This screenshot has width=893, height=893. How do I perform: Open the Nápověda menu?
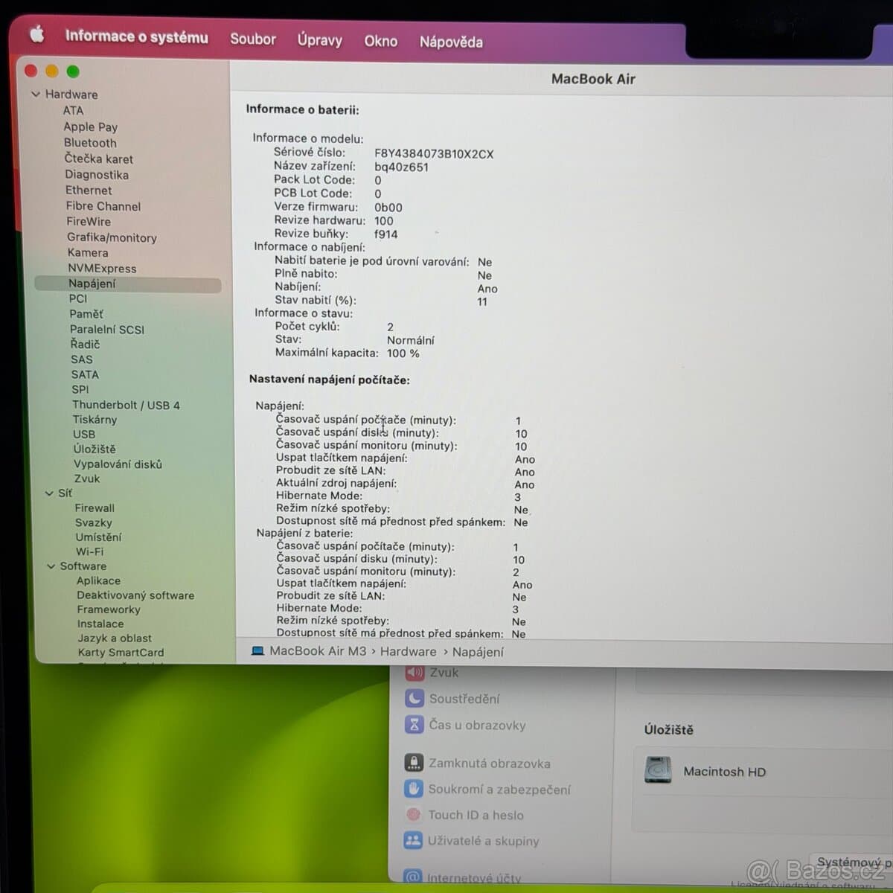coord(451,42)
